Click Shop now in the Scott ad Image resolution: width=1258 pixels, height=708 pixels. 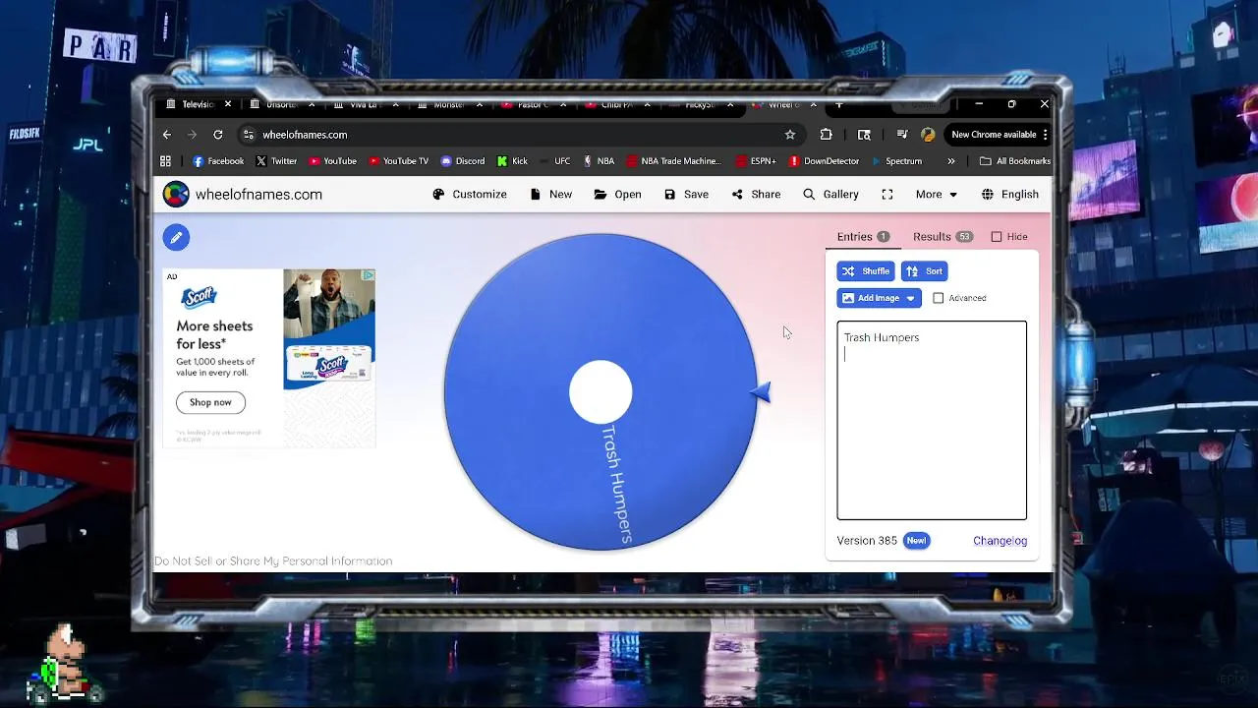pos(210,402)
